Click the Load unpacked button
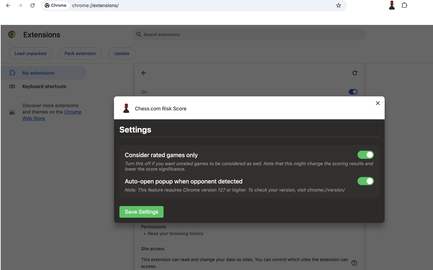Screen dimensions: 433x270 coord(30,53)
